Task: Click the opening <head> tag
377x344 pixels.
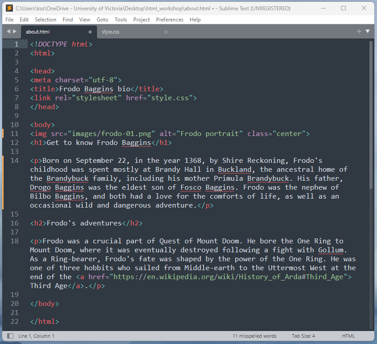Action: pyautogui.click(x=42, y=71)
